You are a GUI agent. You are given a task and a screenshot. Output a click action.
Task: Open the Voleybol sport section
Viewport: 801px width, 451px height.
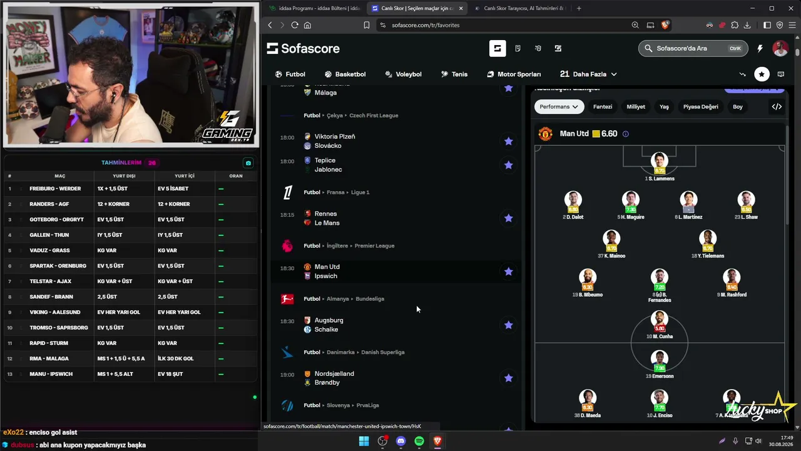(403, 74)
